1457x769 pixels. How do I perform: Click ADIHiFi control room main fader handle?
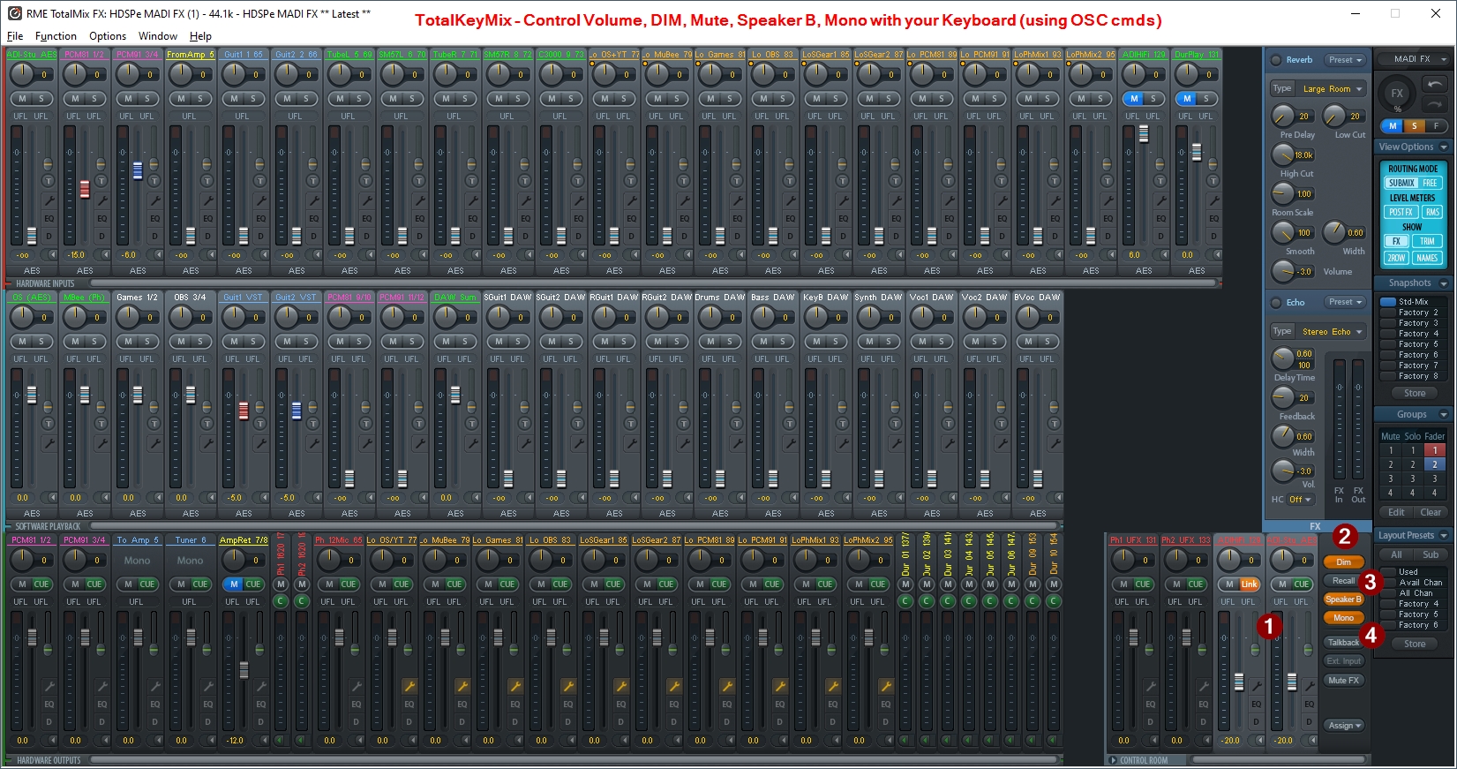1239,682
